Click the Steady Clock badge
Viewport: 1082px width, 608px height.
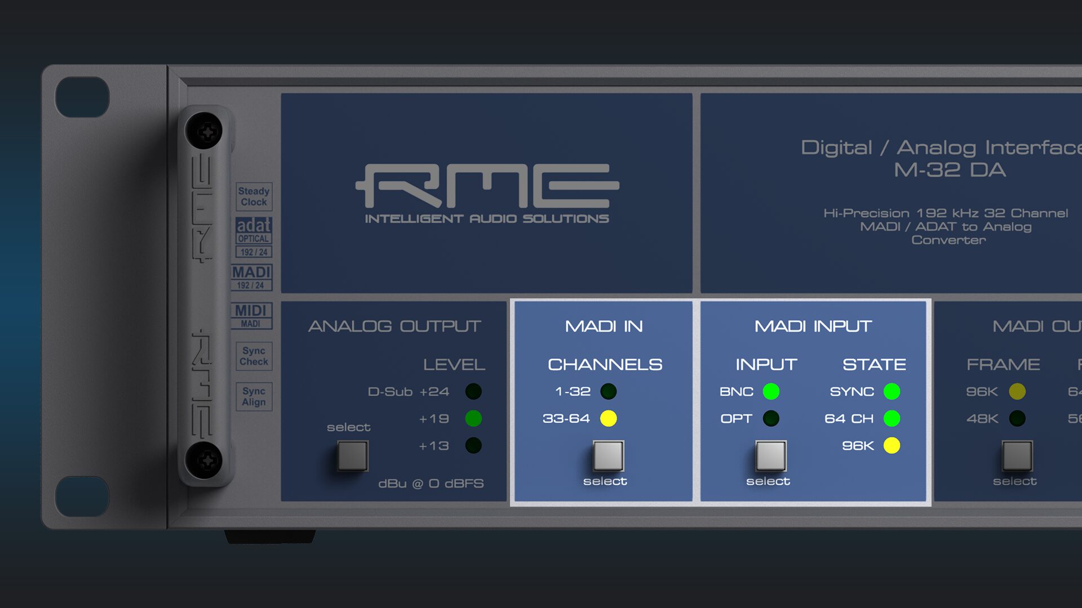tap(254, 196)
